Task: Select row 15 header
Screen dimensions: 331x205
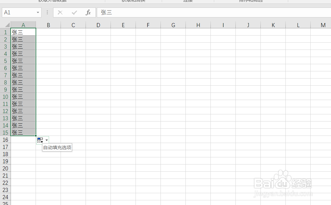Action: pyautogui.click(x=5, y=132)
